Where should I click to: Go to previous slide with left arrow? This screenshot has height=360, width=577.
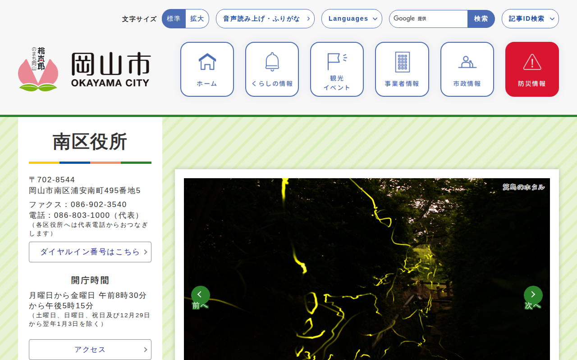(x=201, y=295)
